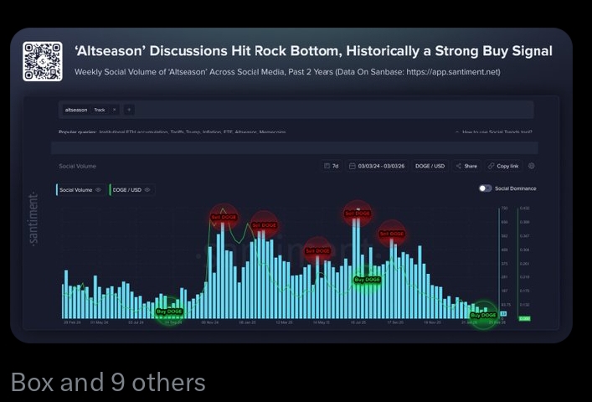Click the Copy link button

[503, 166]
